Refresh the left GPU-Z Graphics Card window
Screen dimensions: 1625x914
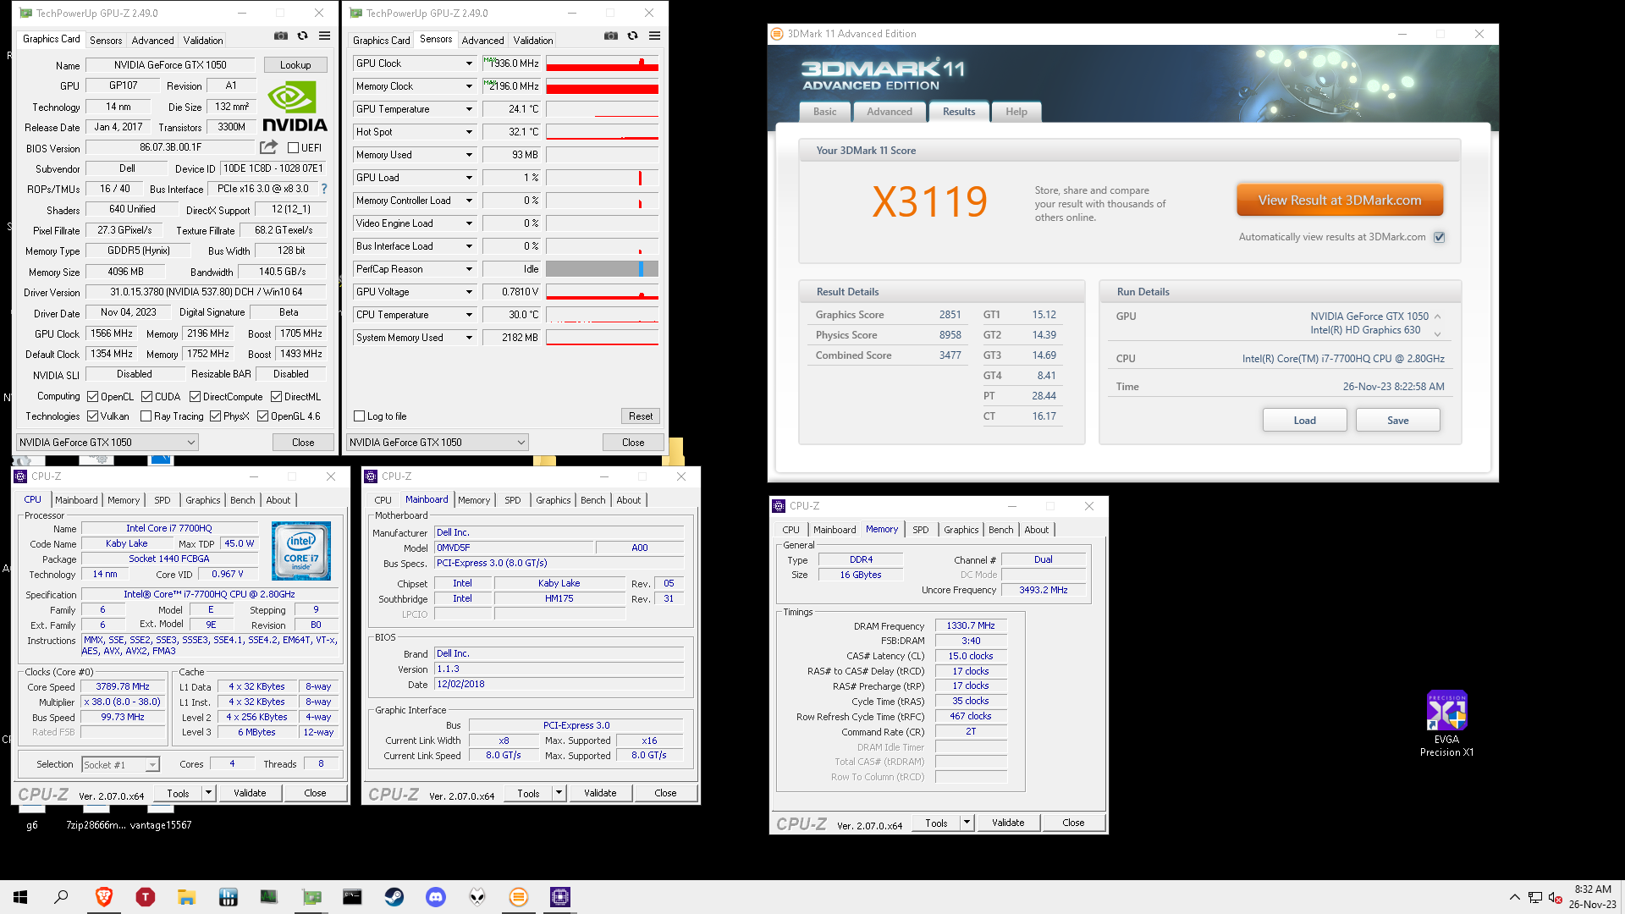point(302,36)
